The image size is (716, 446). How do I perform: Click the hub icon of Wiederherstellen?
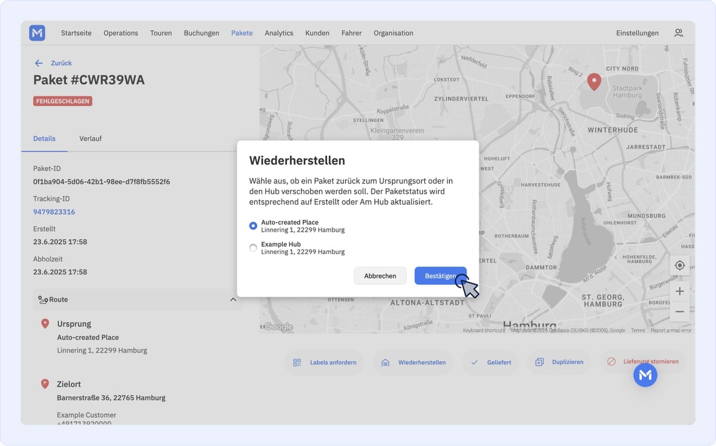click(385, 362)
